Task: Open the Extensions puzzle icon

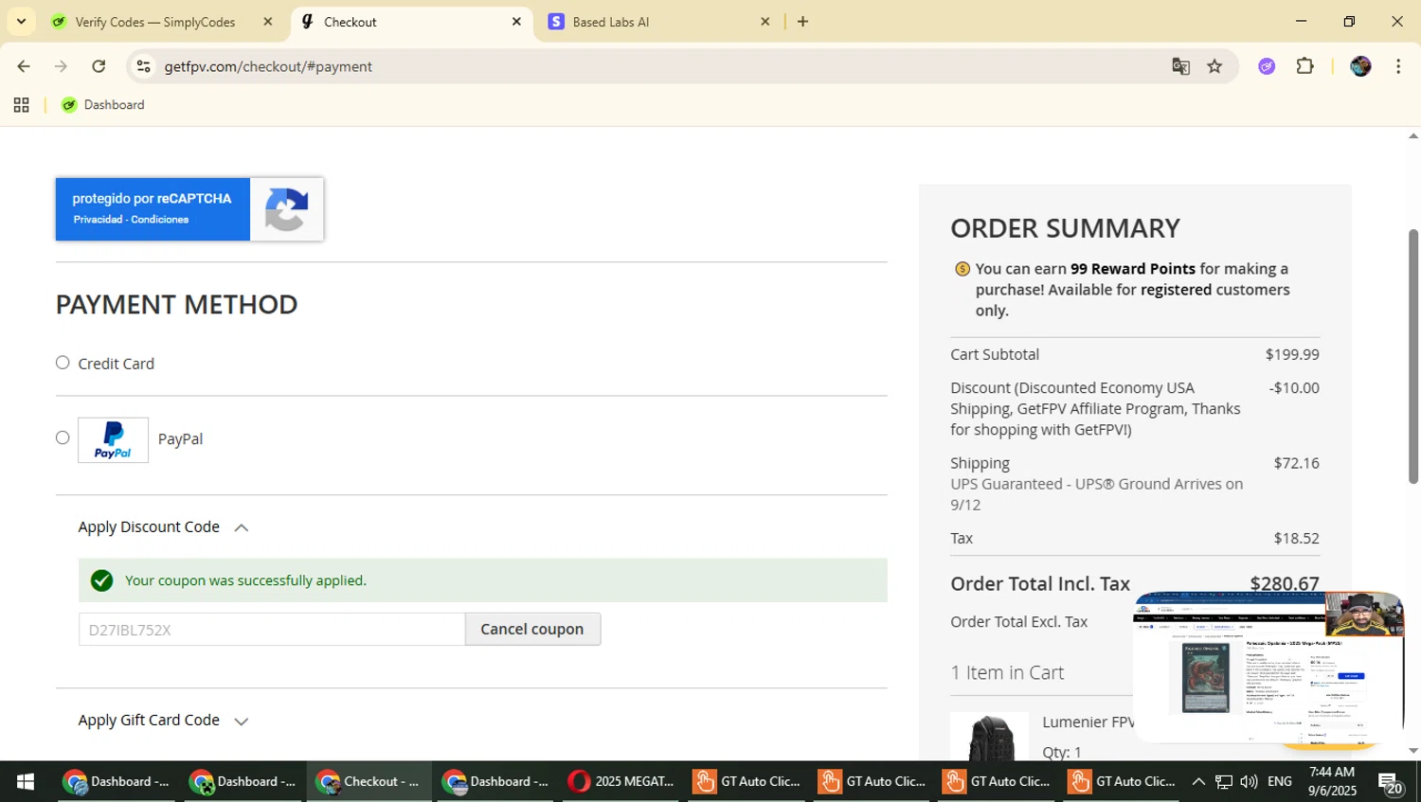Action: click(1305, 66)
